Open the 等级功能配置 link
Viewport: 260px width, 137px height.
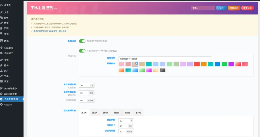39,31
